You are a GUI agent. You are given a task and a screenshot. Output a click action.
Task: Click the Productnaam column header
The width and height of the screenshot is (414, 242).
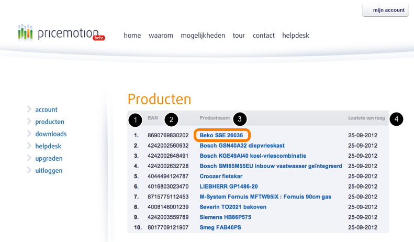pyautogui.click(x=215, y=118)
